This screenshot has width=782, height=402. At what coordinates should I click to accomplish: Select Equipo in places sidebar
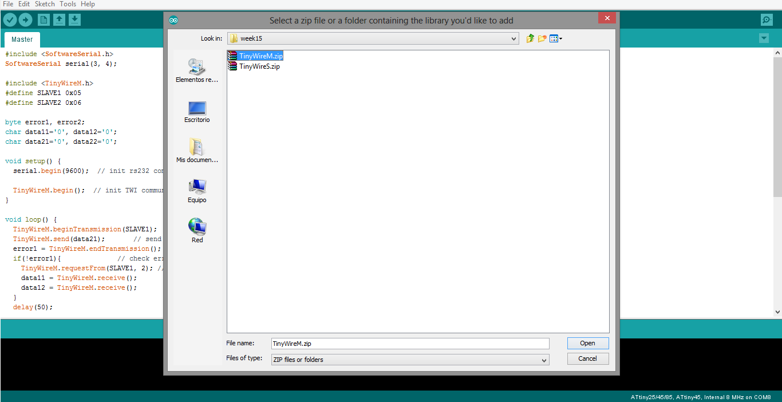pyautogui.click(x=197, y=191)
